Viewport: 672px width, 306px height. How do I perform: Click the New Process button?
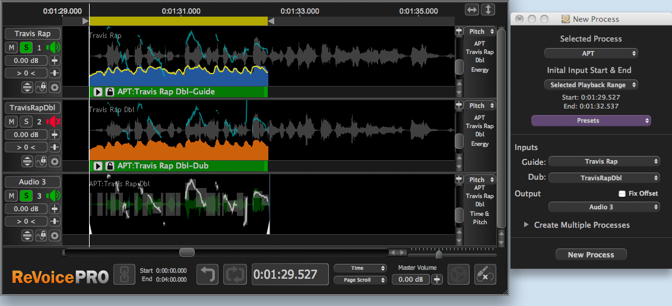(x=591, y=254)
